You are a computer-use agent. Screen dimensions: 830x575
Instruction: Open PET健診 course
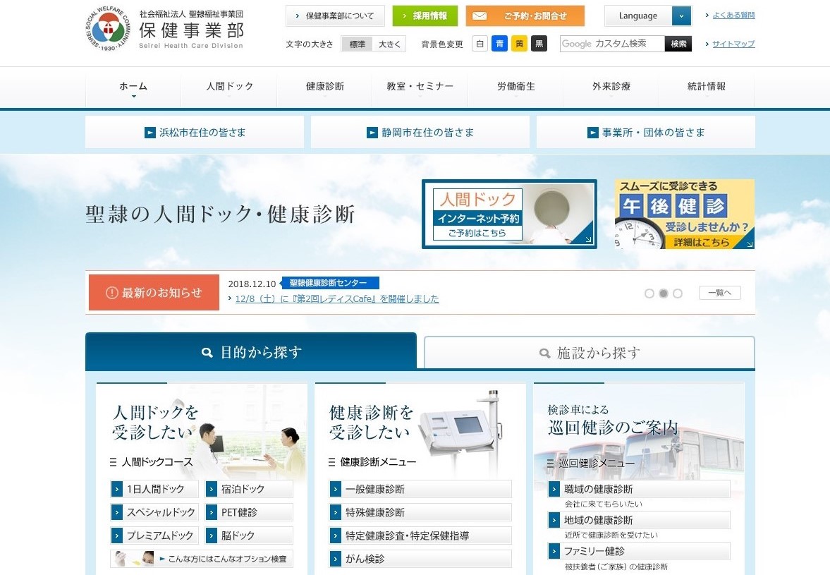click(x=249, y=512)
